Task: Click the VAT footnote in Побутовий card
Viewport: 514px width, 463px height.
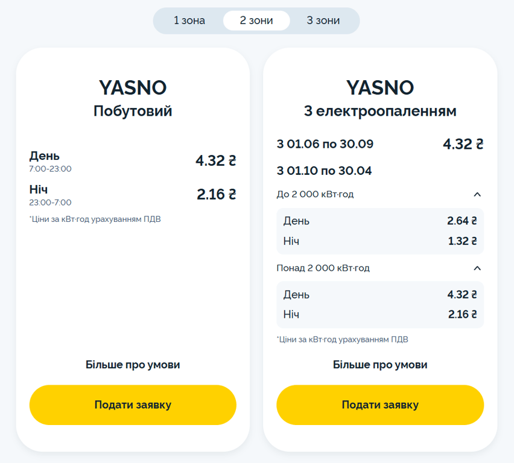Action: coord(95,219)
